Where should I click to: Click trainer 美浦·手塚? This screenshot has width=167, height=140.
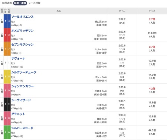pos(101,25)
